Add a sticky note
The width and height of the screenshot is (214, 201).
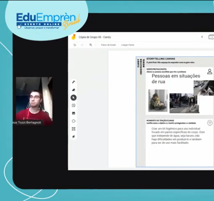(74, 106)
